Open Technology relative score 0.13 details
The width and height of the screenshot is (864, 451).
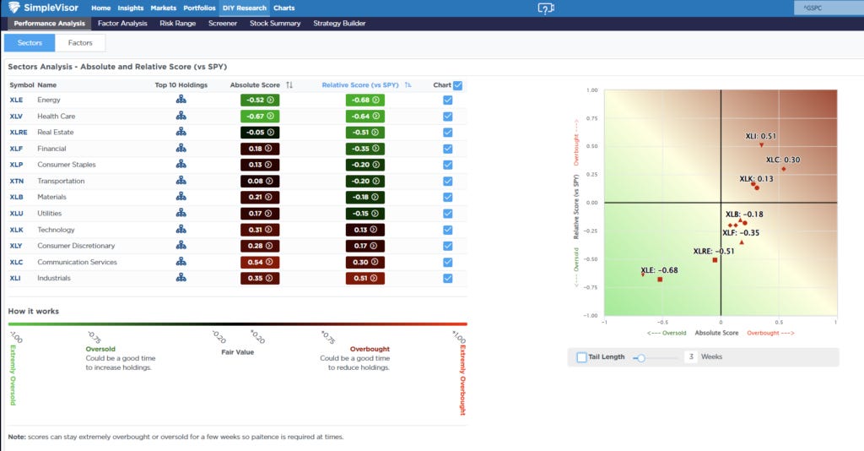364,230
